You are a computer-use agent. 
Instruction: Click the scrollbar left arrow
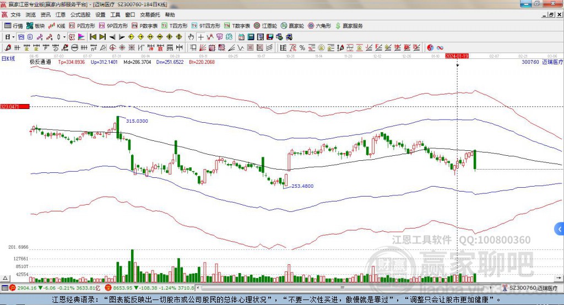[198, 288]
